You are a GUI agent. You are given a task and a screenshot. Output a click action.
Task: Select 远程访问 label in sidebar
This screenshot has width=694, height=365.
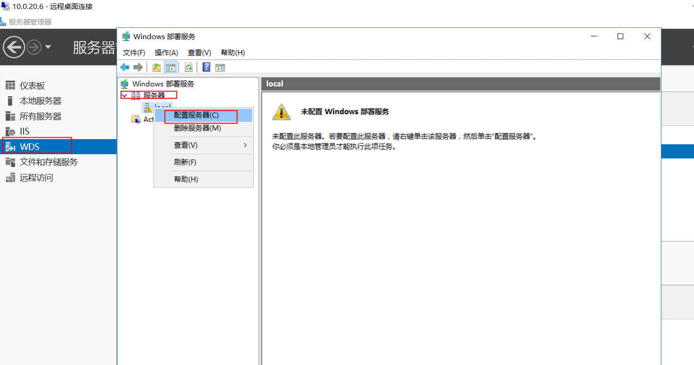point(36,178)
